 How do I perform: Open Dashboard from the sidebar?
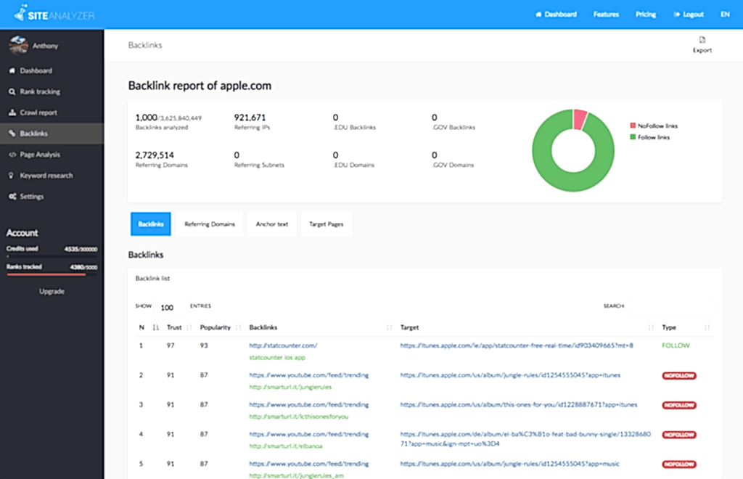36,71
